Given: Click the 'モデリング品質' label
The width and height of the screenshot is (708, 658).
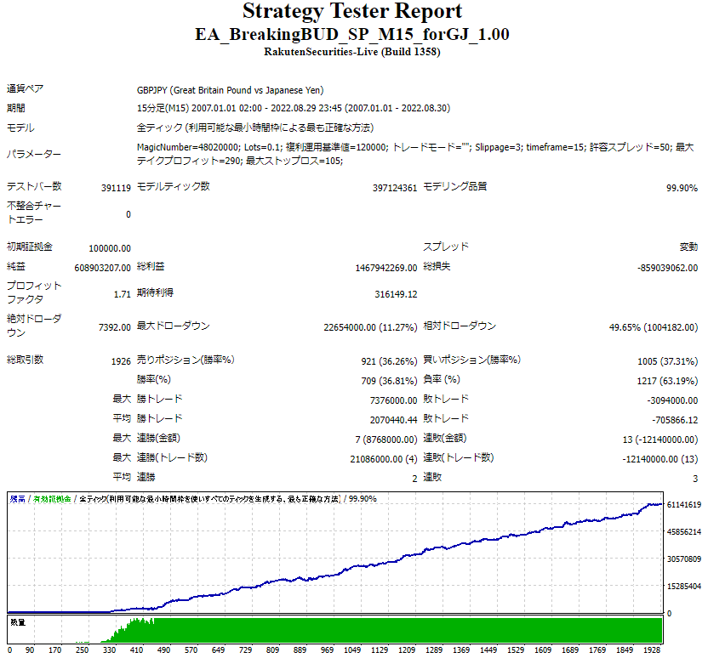Looking at the screenshot, I should 454,186.
